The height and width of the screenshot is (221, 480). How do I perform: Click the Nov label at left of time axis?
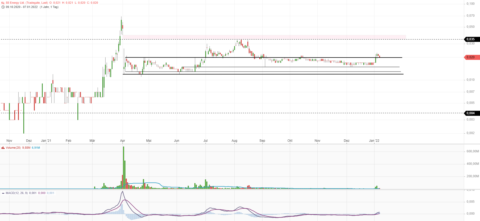(9, 141)
